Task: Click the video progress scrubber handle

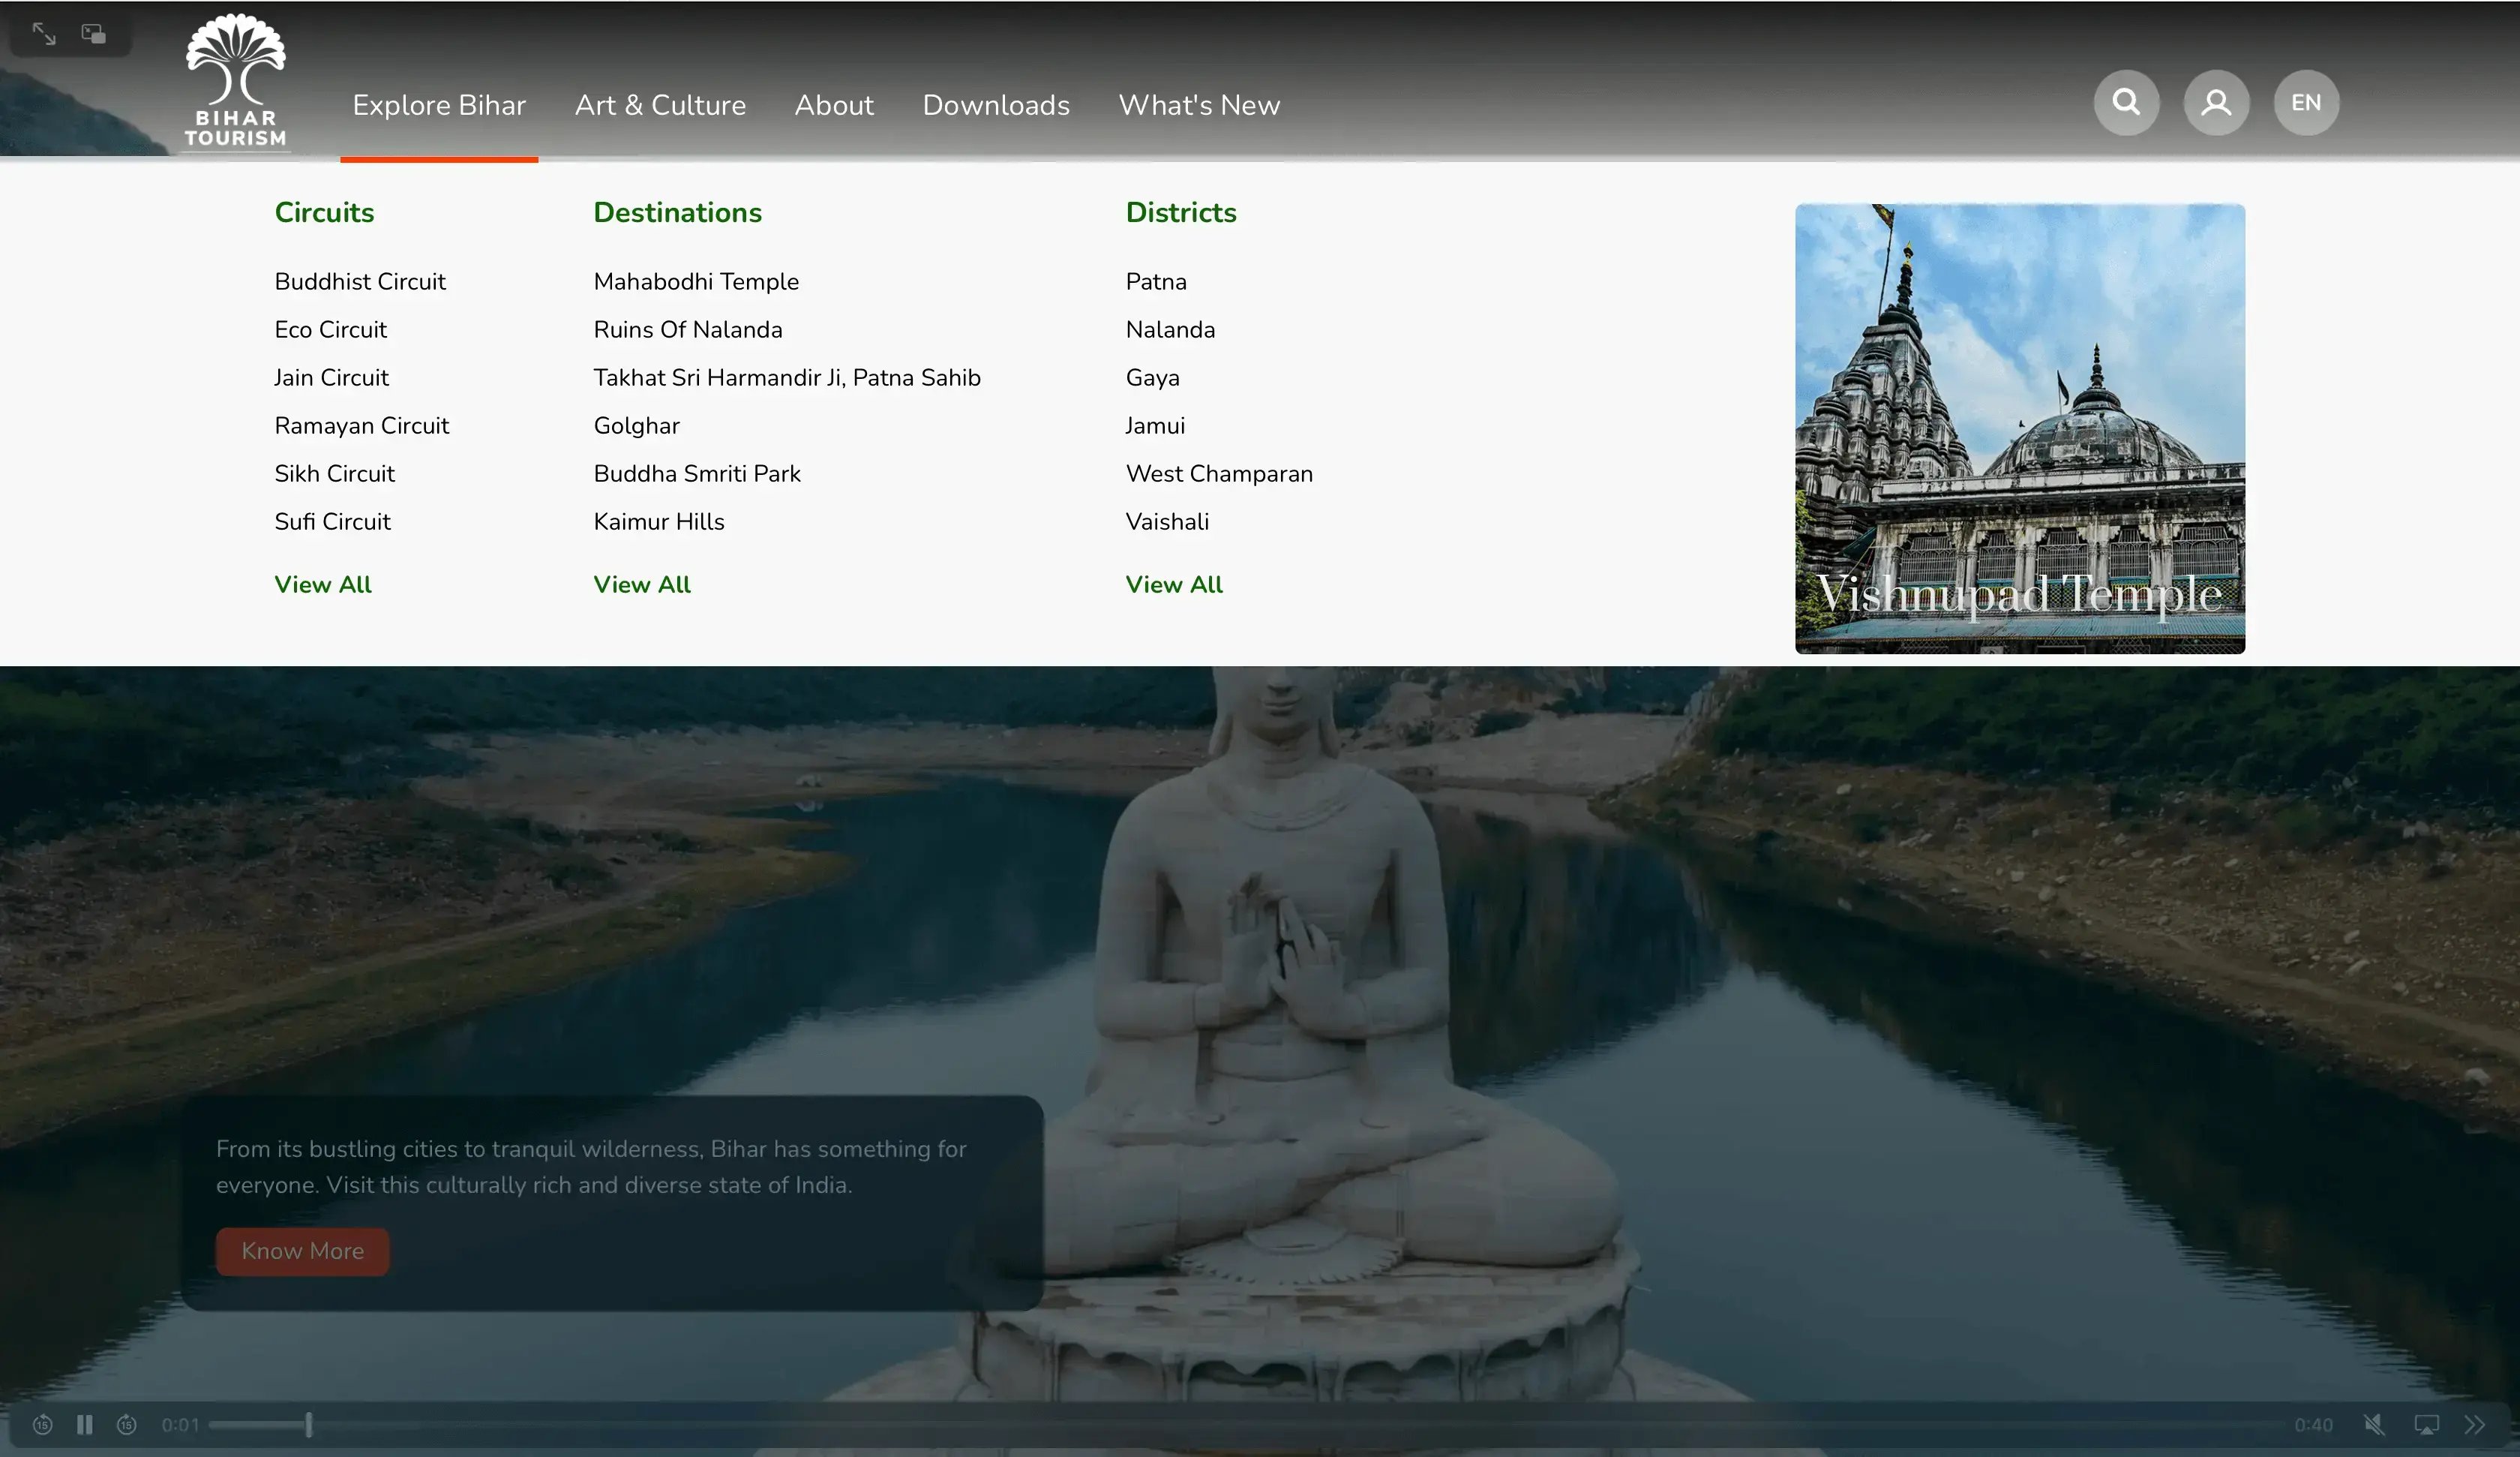Action: (309, 1424)
